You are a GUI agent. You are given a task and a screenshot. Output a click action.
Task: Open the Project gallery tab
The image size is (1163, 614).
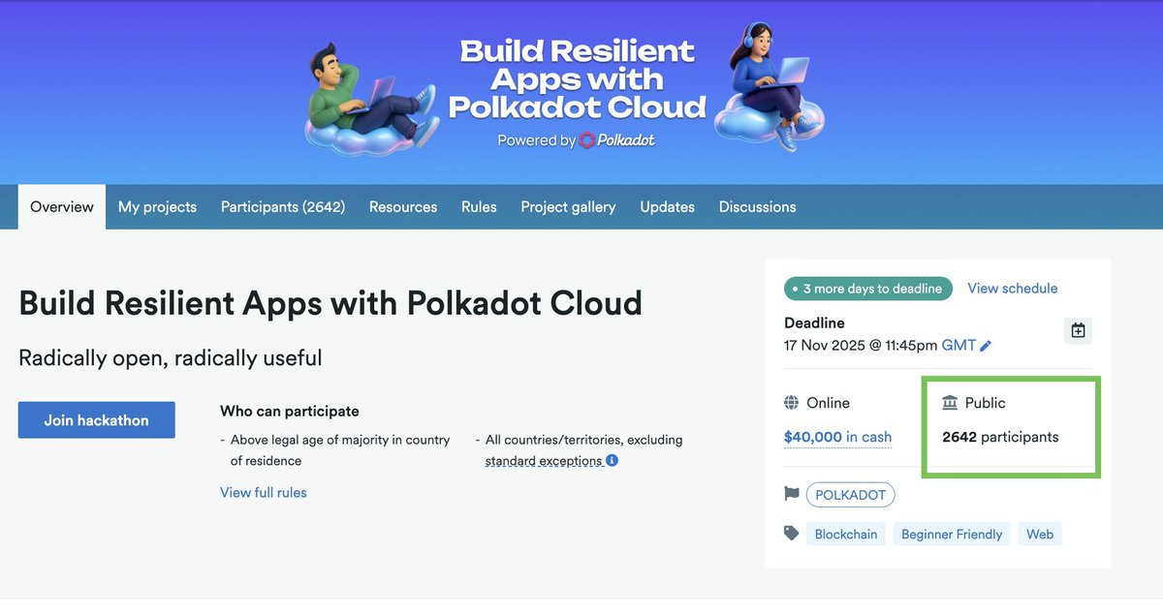point(568,206)
